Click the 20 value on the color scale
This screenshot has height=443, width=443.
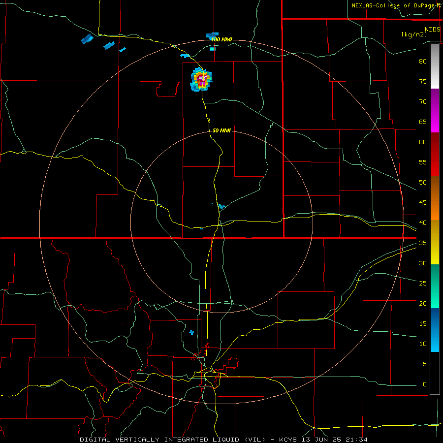(423, 303)
